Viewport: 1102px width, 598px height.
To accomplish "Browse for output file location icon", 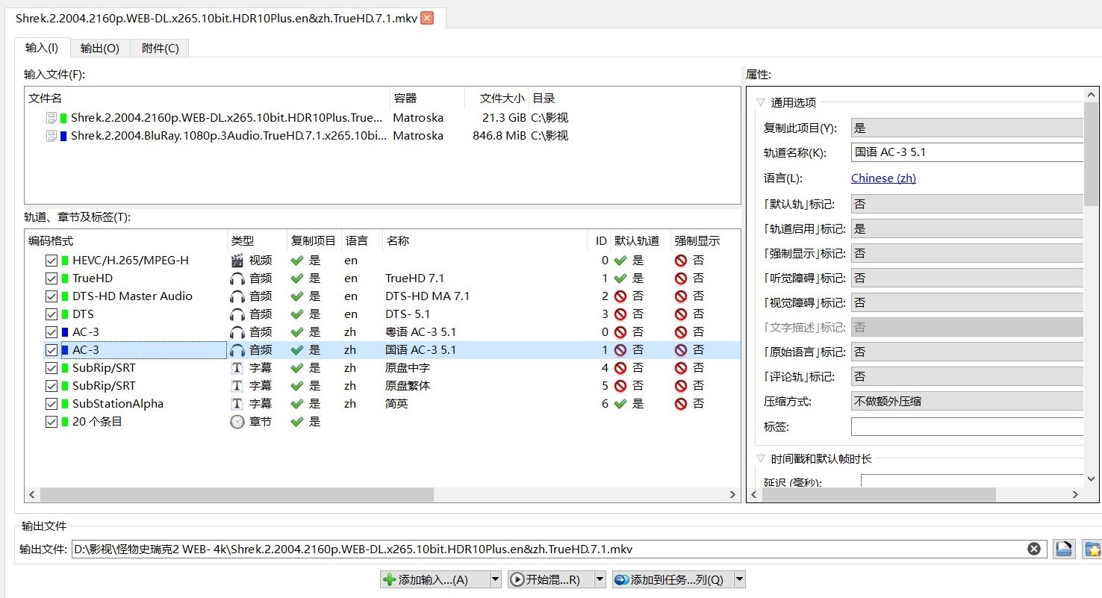I will tap(1064, 549).
